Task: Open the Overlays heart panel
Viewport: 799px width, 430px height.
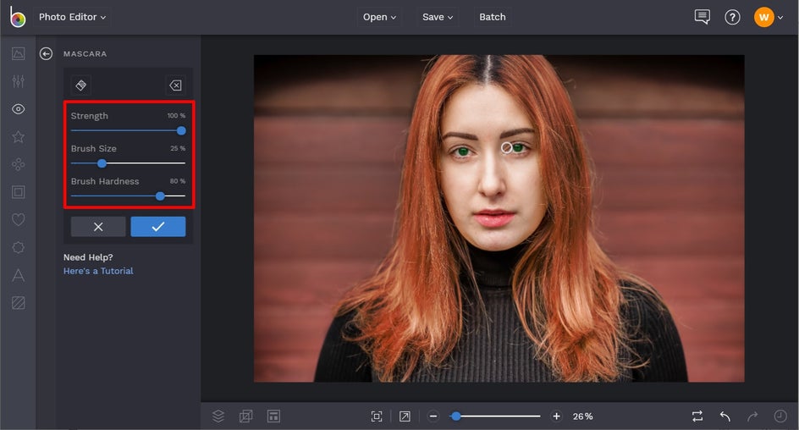Action: (x=18, y=220)
